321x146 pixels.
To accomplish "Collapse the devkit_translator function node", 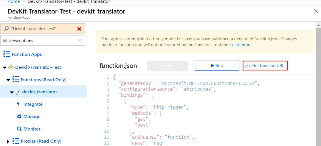I will 12,92.
